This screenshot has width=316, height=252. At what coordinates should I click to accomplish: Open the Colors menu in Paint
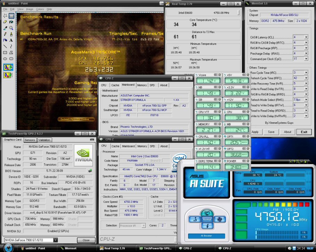click(40, 9)
